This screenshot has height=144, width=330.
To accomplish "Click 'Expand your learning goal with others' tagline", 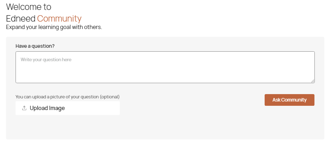I will click(54, 27).
